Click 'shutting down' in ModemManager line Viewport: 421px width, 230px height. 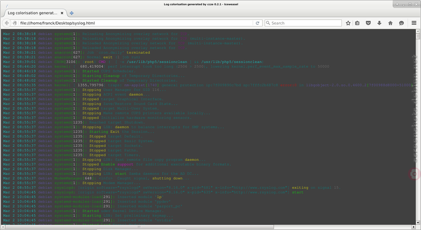pos(167,178)
